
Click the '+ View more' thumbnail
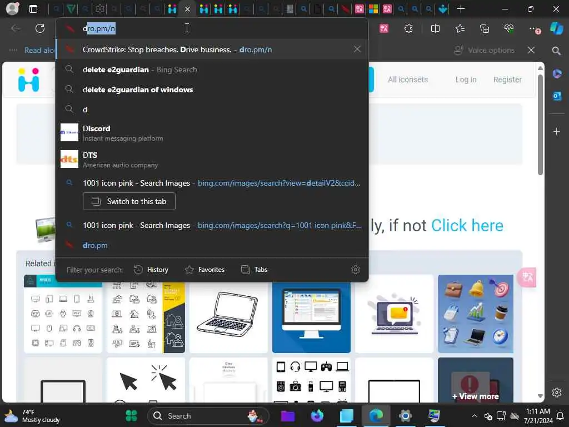476,380
